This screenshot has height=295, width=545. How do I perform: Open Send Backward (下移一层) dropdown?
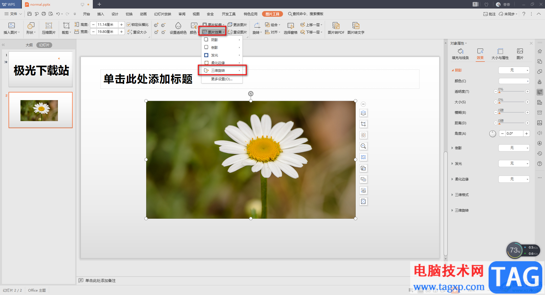pos(311,32)
